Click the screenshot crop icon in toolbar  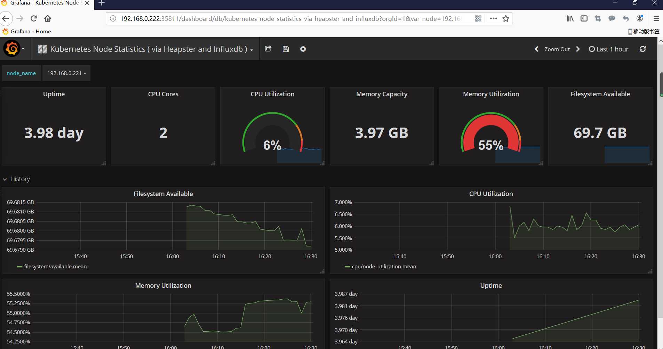pyautogui.click(x=598, y=18)
